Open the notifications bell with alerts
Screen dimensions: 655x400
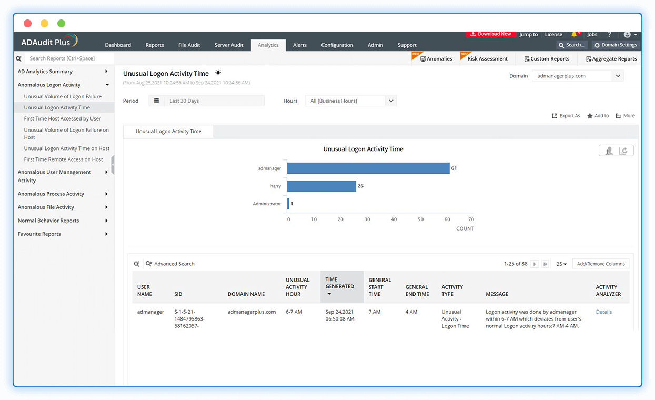tap(574, 34)
